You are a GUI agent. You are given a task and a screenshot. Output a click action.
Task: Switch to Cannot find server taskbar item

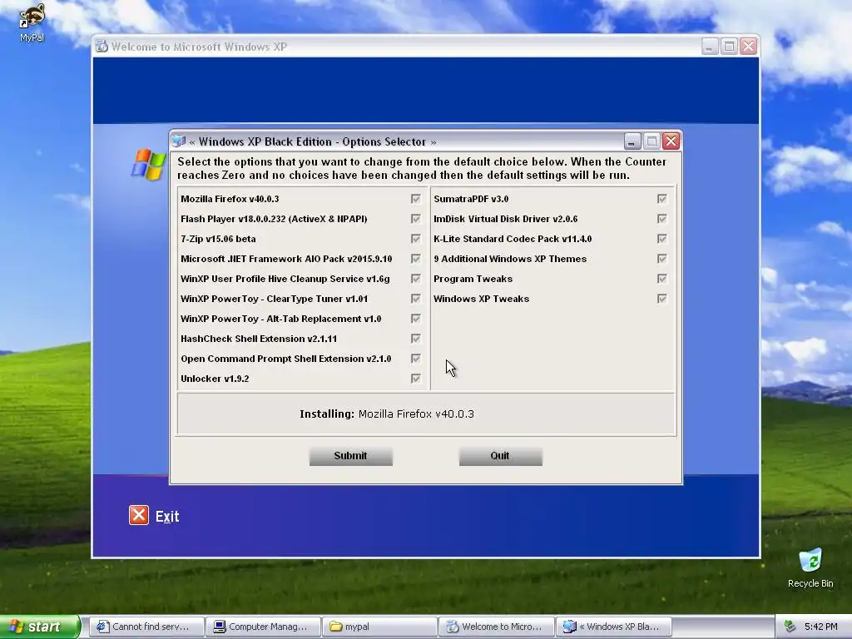click(x=146, y=627)
